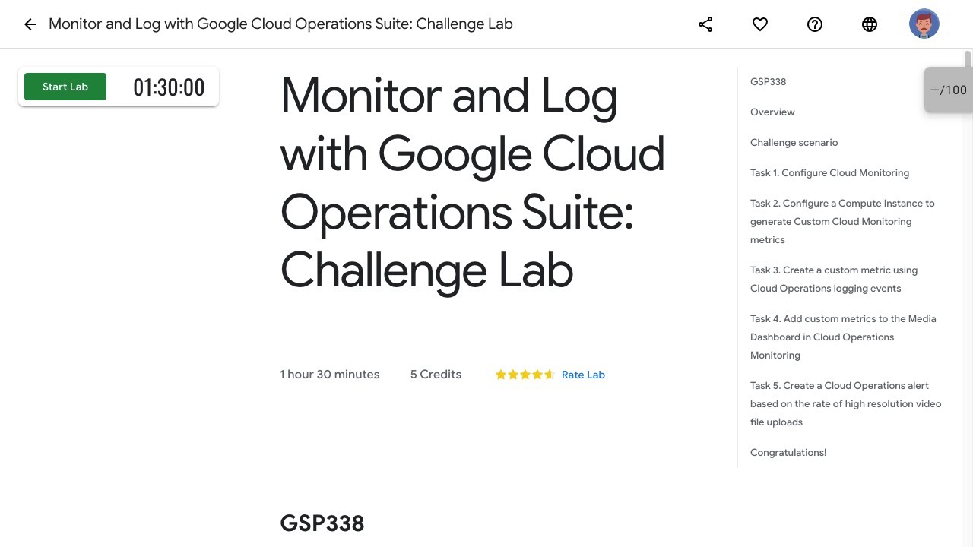Click the Start Lab button
This screenshot has height=547, width=973.
[65, 87]
